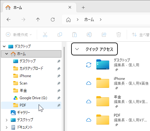Click pin icon next to sidebar iPhone

coord(59,76)
